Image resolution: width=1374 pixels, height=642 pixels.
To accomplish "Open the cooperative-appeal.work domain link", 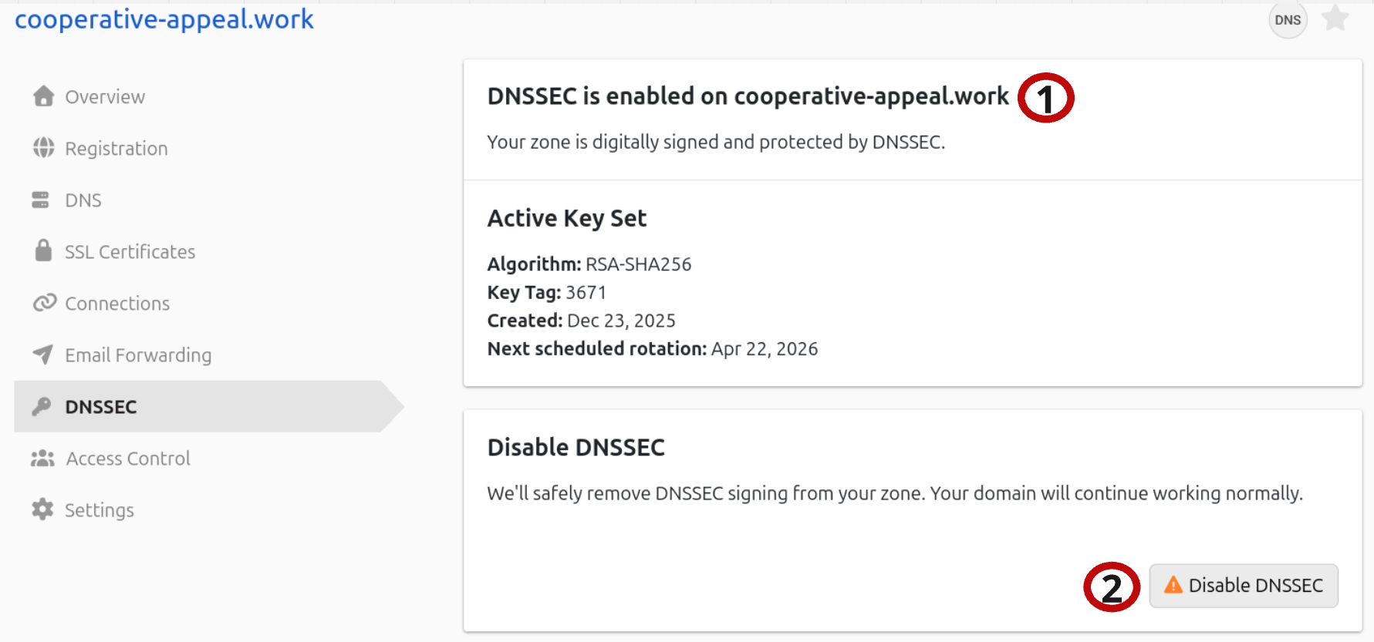I will tap(164, 19).
